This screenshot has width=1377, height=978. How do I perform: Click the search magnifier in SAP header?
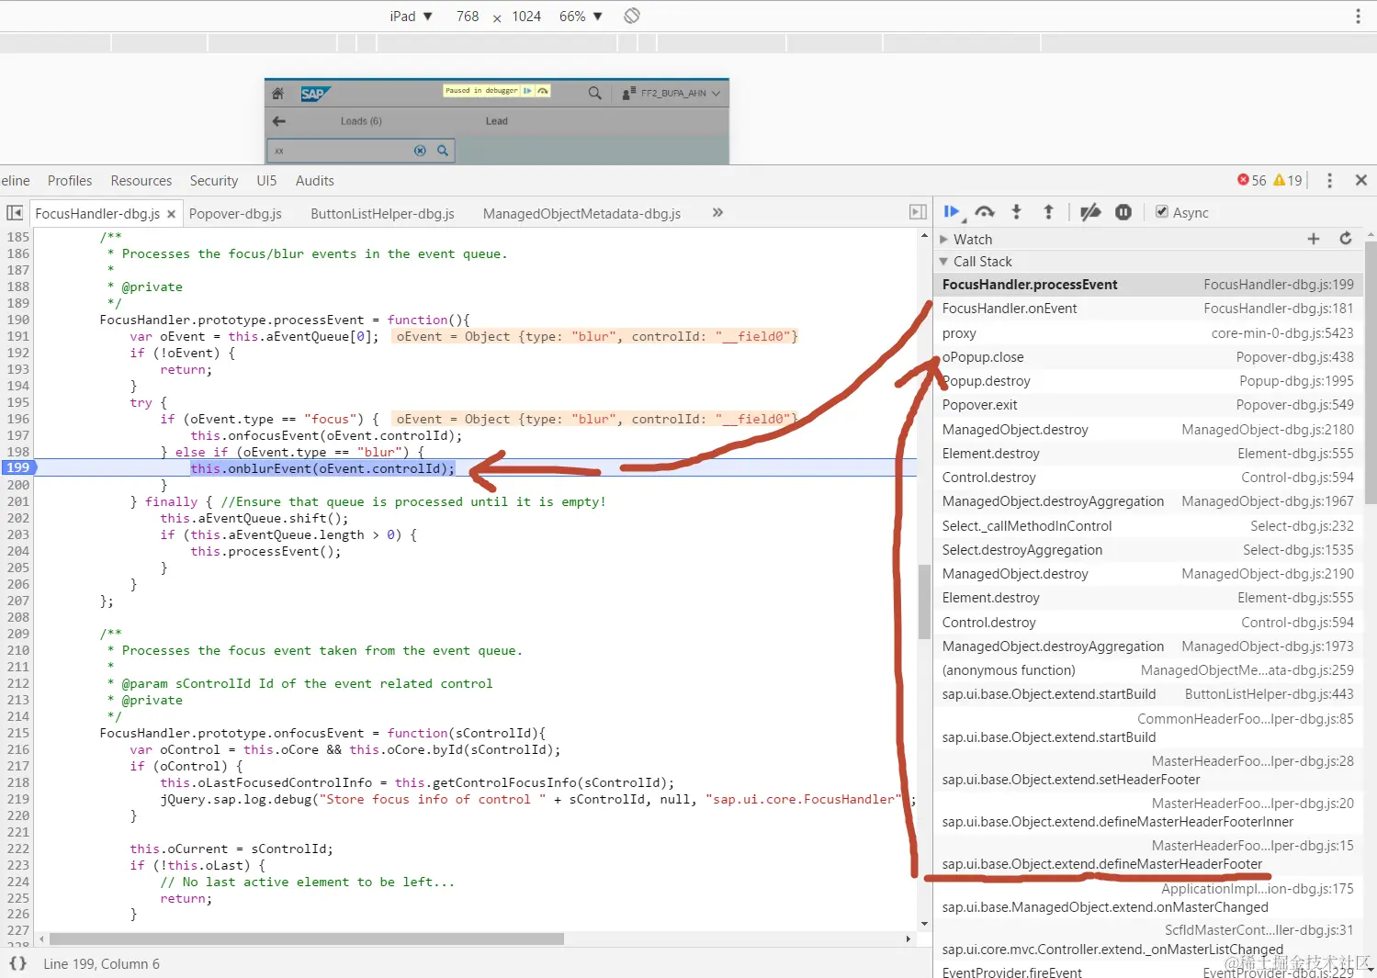click(x=595, y=93)
